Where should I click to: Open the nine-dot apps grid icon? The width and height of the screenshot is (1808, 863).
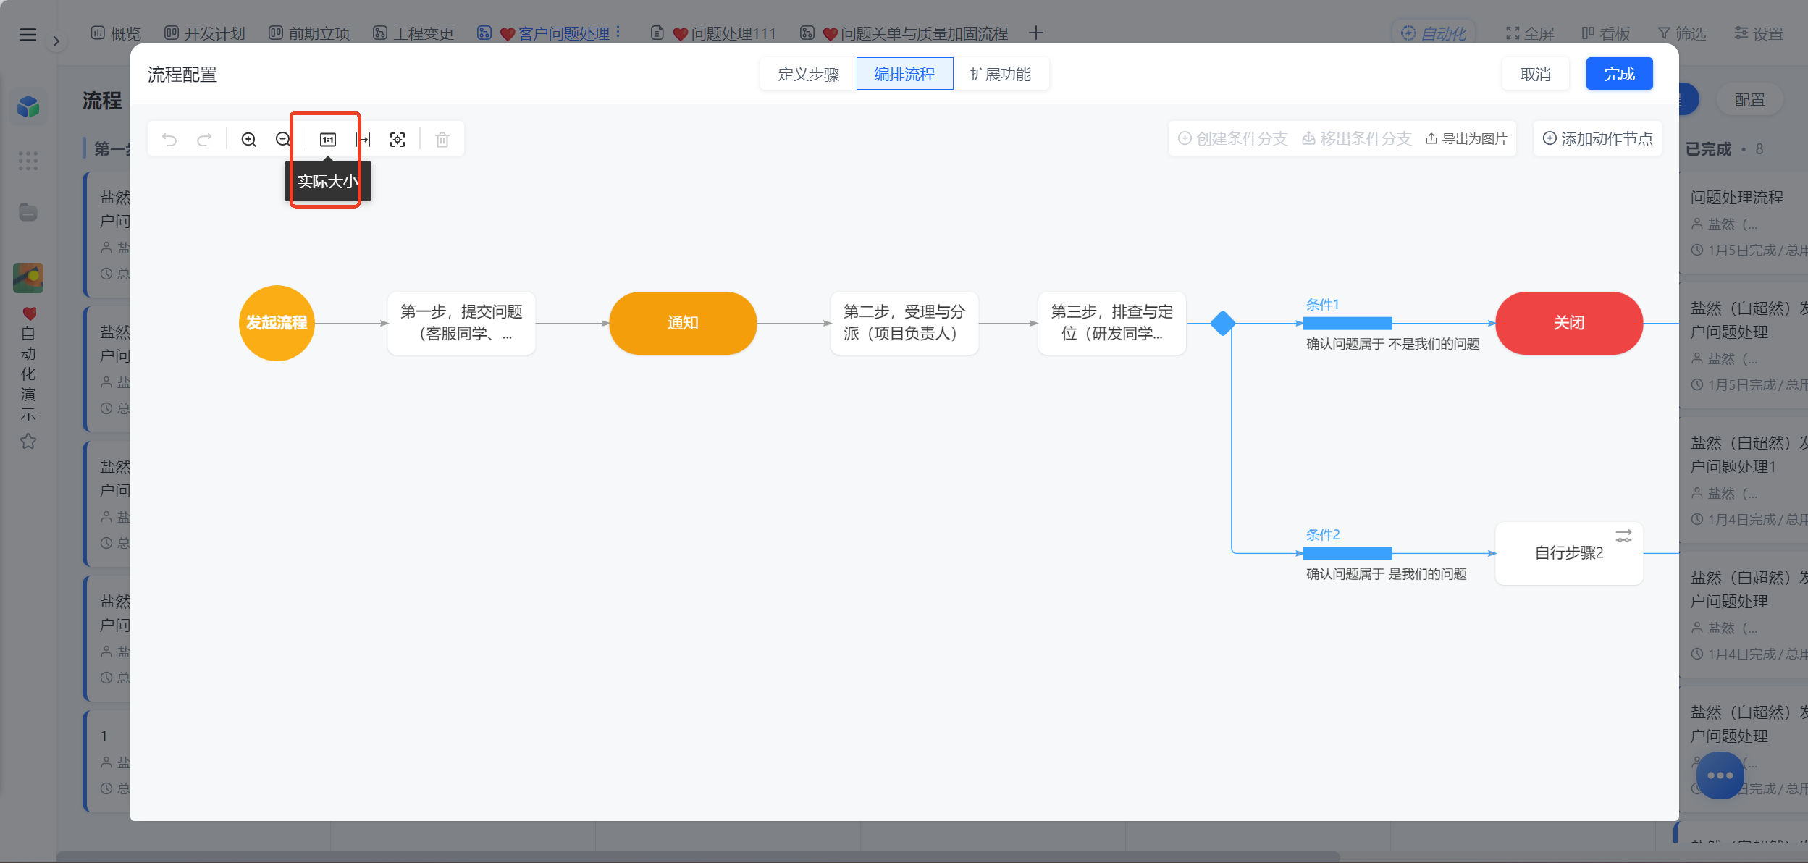pos(28,160)
